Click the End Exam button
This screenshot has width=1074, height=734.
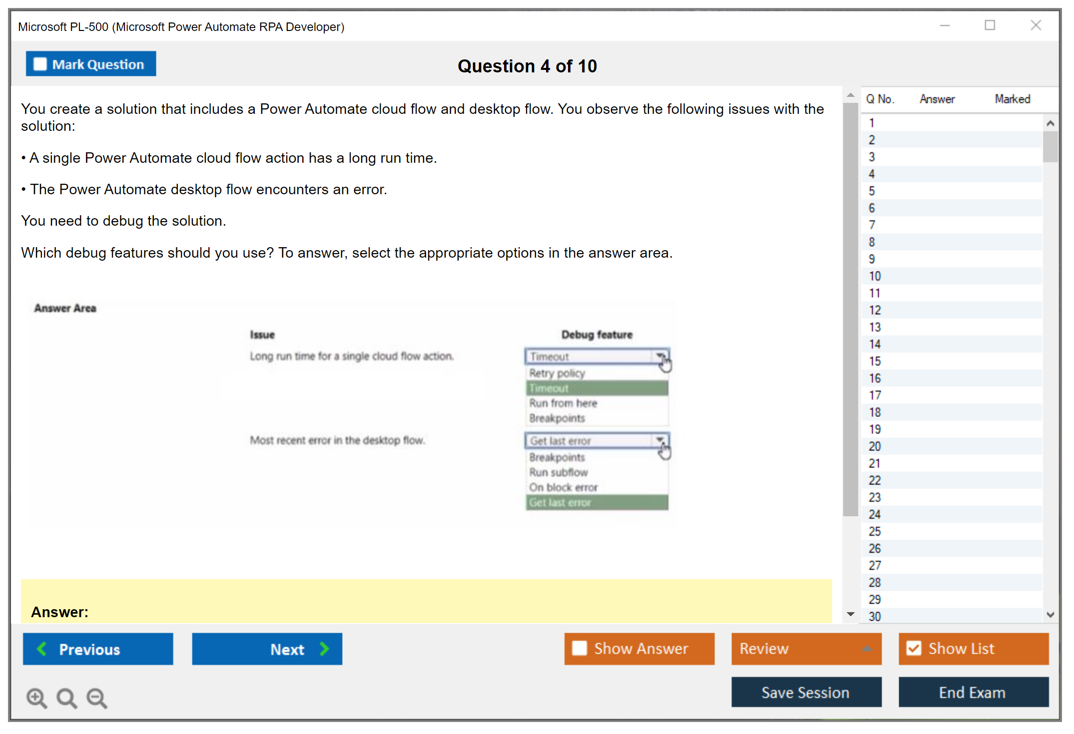(x=973, y=692)
